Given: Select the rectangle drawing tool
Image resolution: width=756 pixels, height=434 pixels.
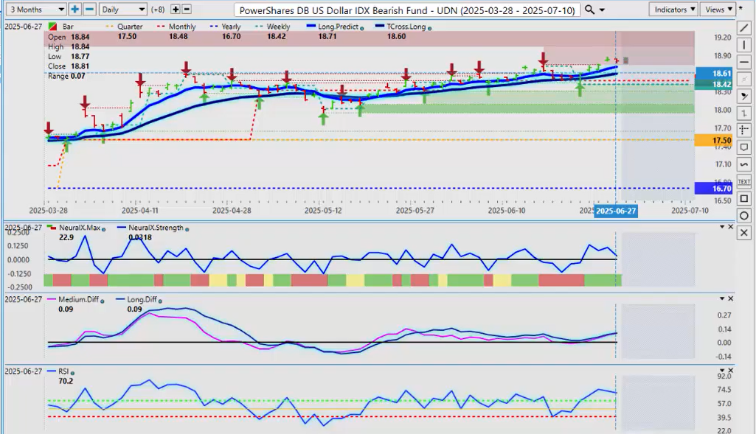Looking at the screenshot, I should coord(744,198).
